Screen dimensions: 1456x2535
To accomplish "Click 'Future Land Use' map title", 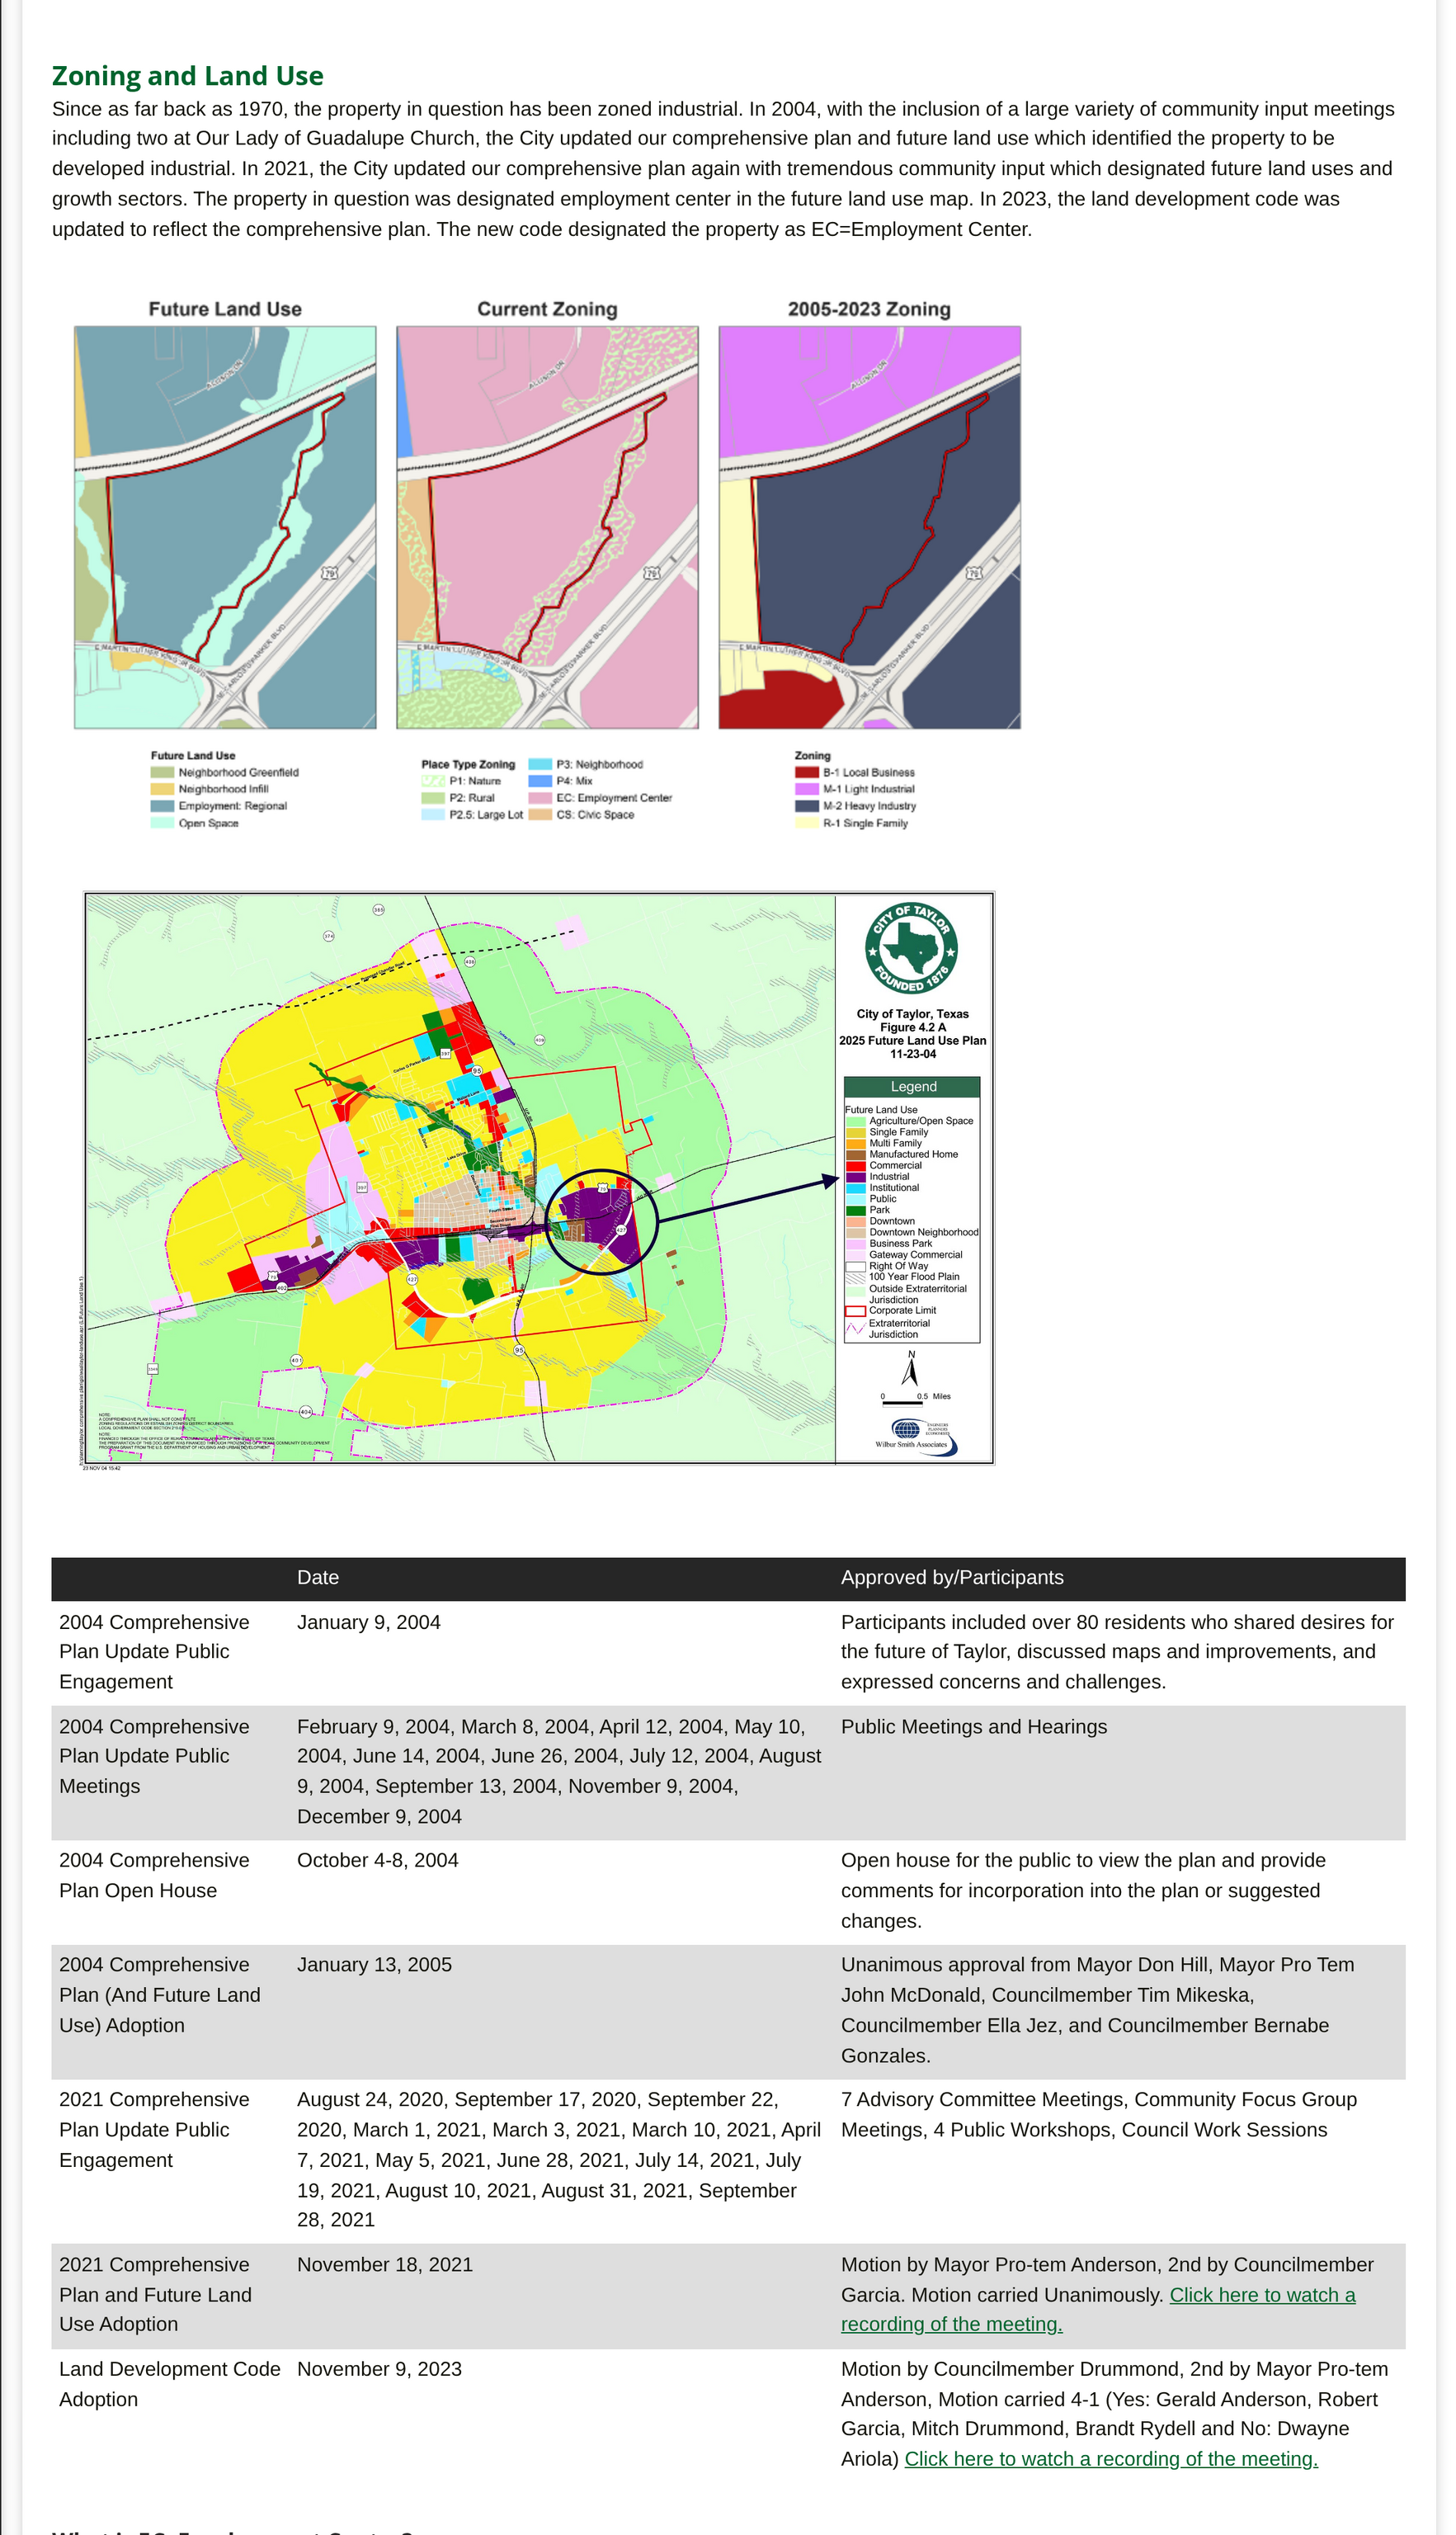I will [x=225, y=309].
